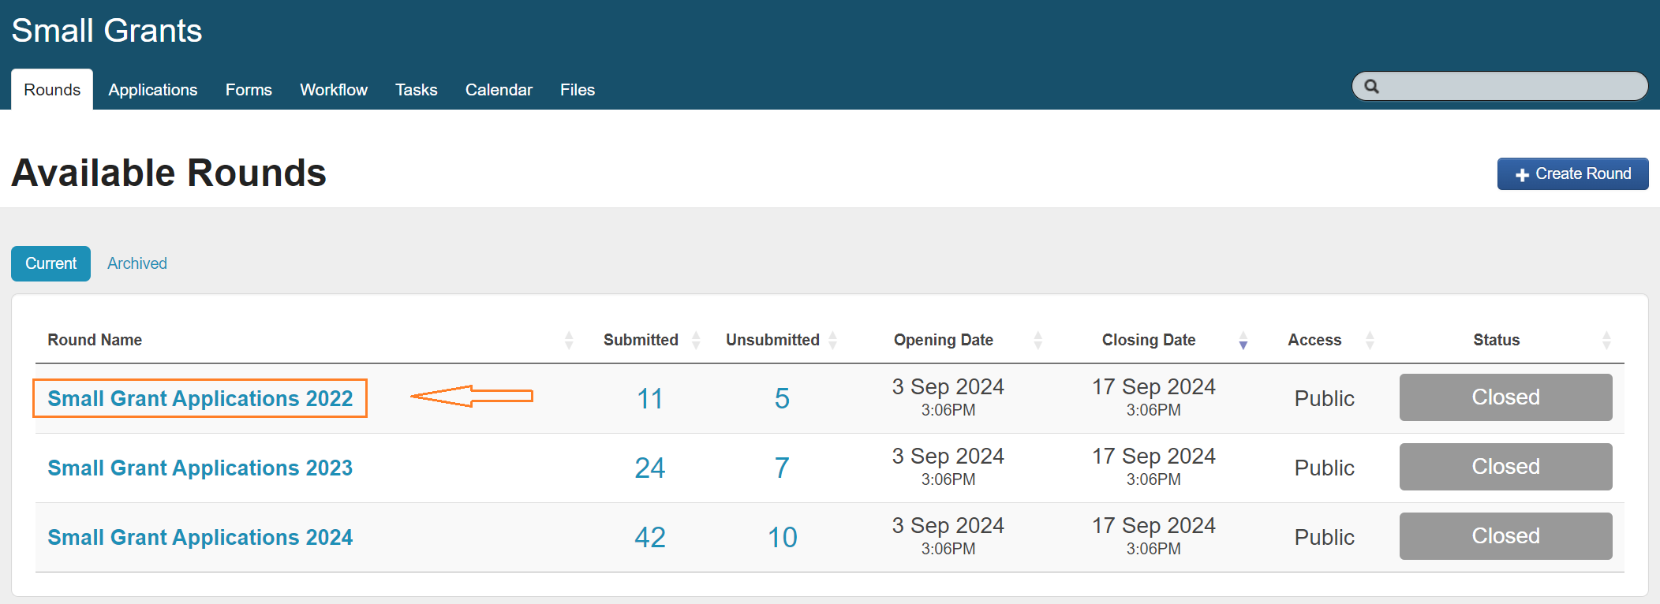Screen dimensions: 1660x604
Task: View 42 submitted applications for 2024
Action: (650, 537)
